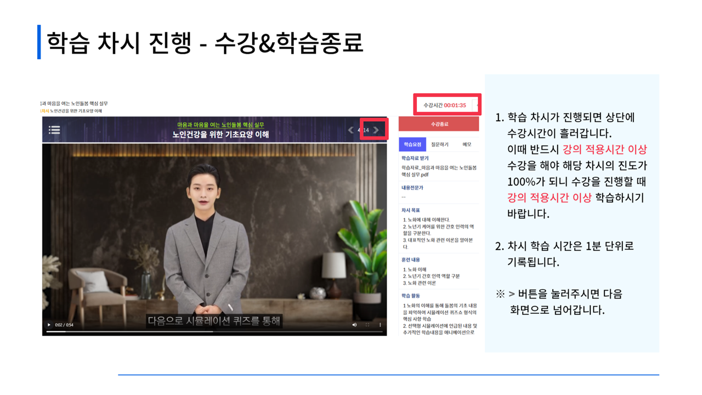Enter fullscreen mode on video player

[x=367, y=325]
